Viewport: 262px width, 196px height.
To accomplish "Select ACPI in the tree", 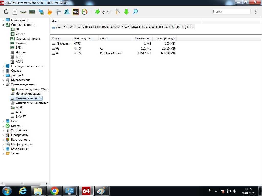I will click(x=19, y=61).
